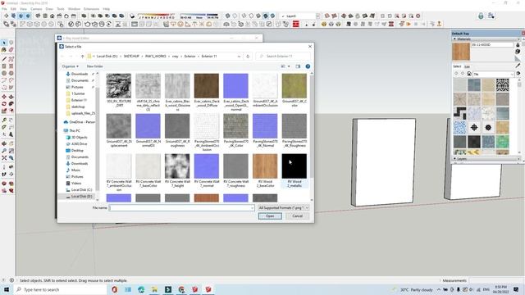Toggle the preview pane icon in file dialog
525x295 pixels.
(298, 66)
